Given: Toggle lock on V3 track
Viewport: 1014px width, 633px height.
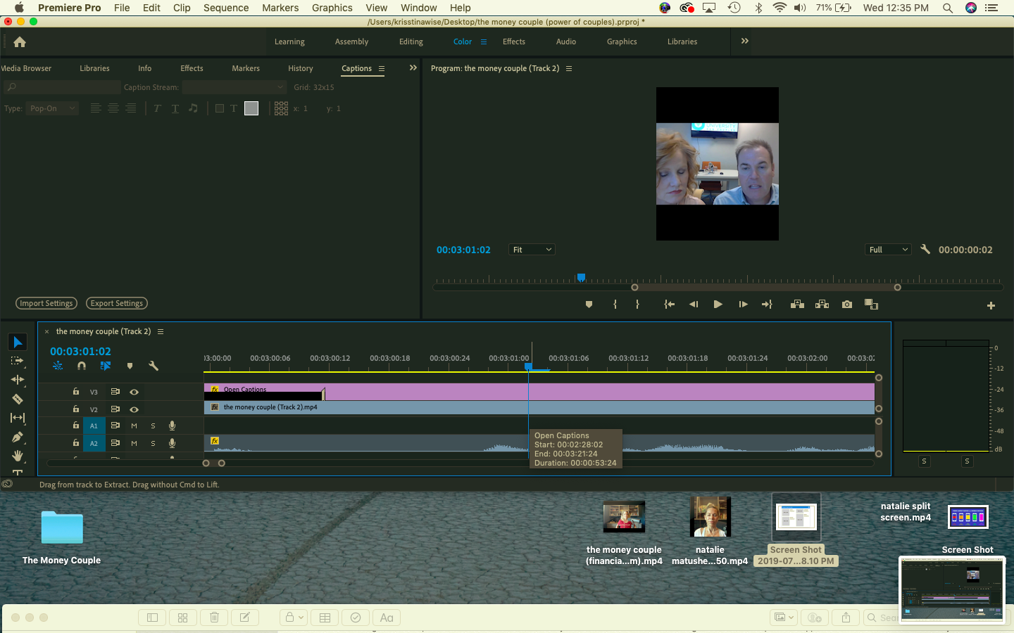Looking at the screenshot, I should (76, 391).
